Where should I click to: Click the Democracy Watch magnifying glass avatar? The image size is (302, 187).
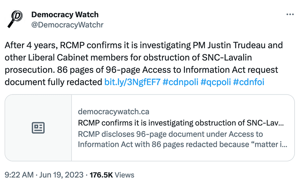(15, 19)
